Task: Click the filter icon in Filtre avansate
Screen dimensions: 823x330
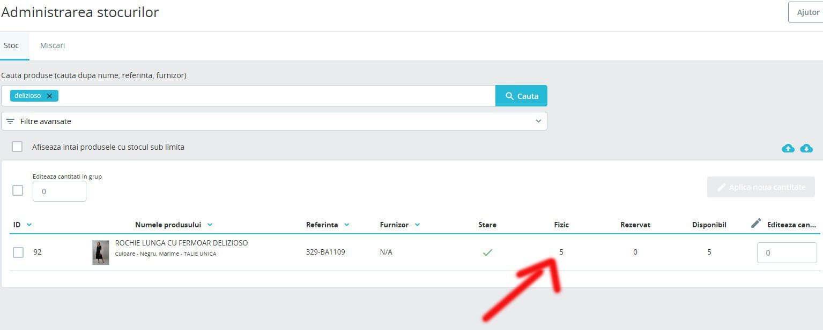Action: pos(10,121)
